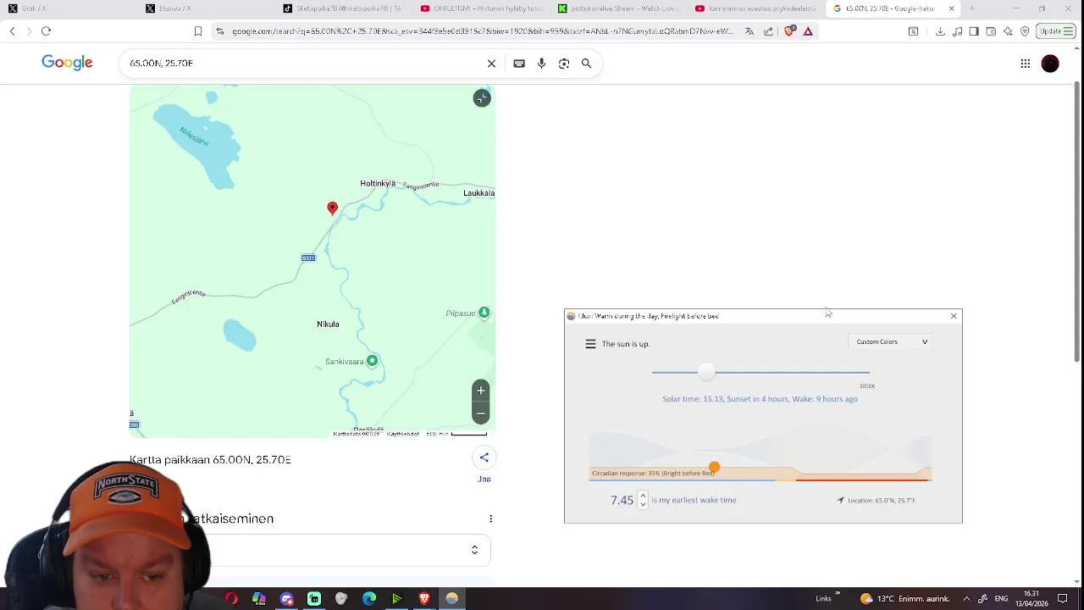
Task: Reload the current page
Action: coord(46,31)
